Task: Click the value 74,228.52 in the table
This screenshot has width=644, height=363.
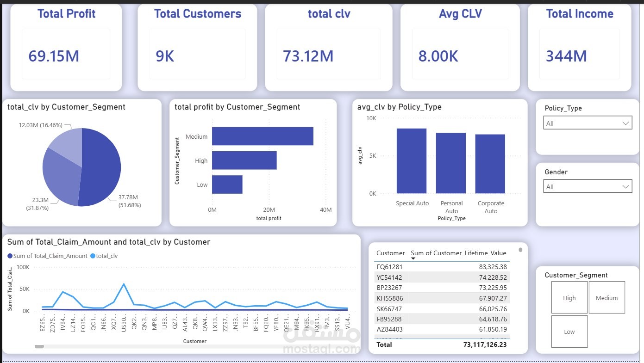Action: click(x=493, y=277)
